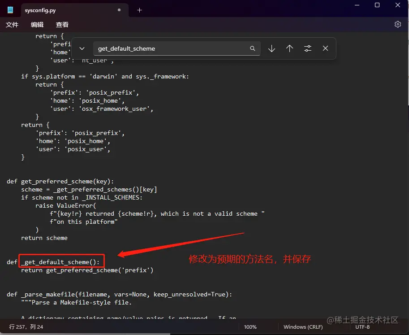
Task: Click line "return get_preferred_scheme('prefix')"
Action: click(87, 270)
